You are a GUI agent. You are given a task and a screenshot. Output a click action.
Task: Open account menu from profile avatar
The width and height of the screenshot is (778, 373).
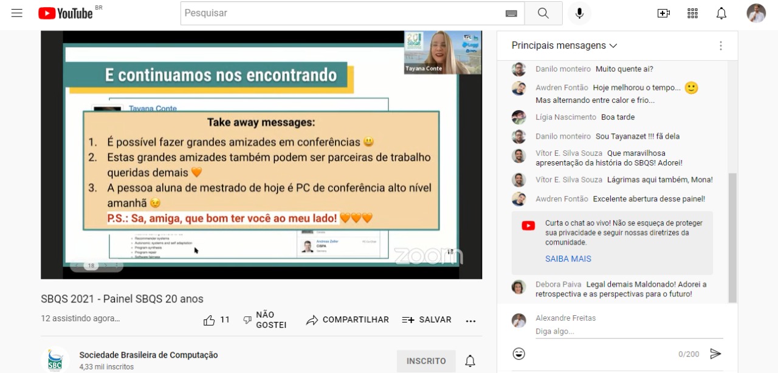click(x=756, y=13)
